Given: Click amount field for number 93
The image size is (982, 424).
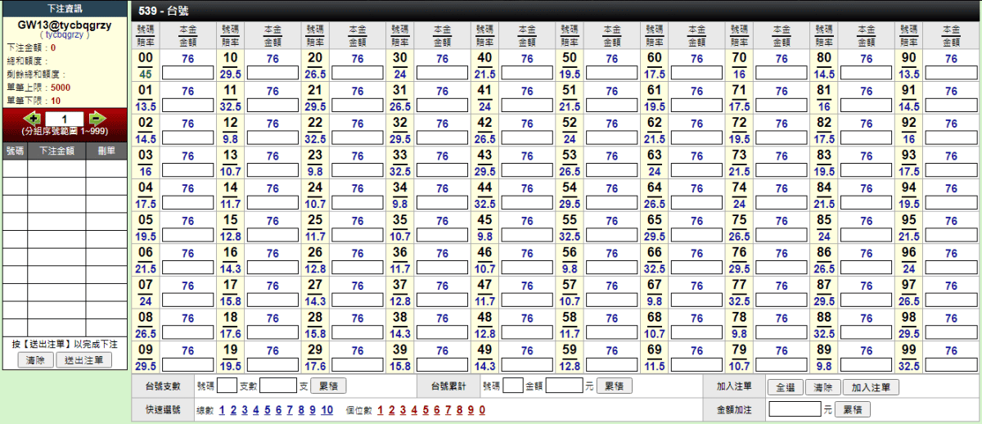Looking at the screenshot, I should point(951,170).
